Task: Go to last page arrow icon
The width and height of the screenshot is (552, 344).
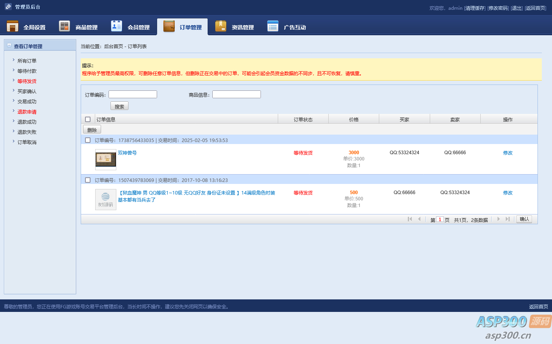Action: point(508,219)
